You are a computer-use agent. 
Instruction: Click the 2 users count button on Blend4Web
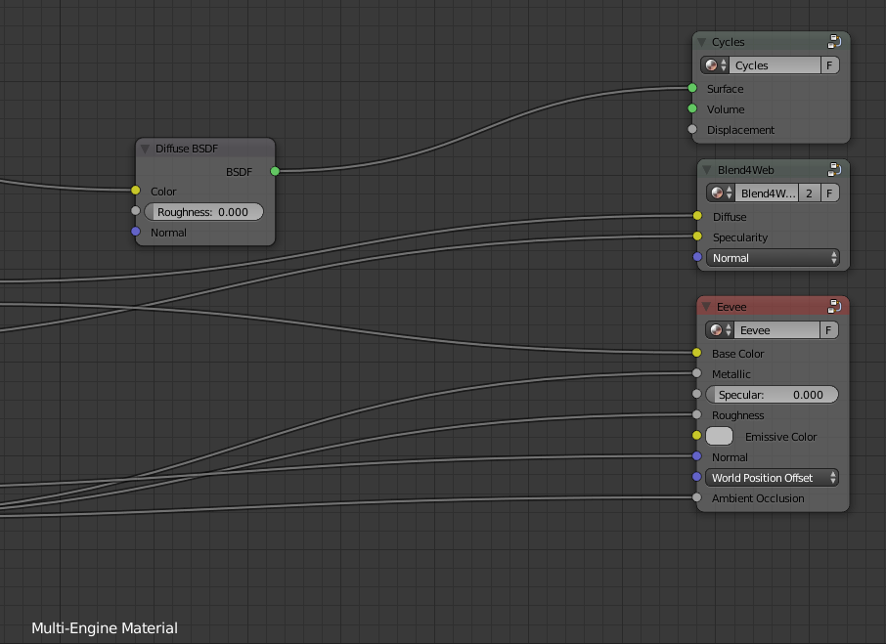(x=809, y=193)
